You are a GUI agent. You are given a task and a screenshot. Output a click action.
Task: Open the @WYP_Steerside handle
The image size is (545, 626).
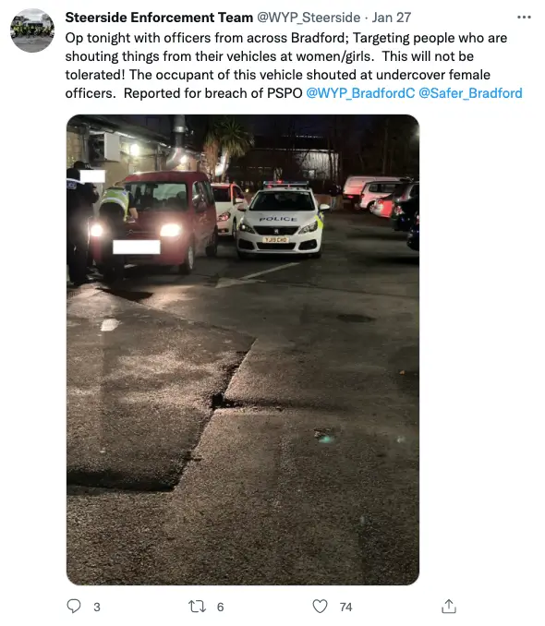pyautogui.click(x=309, y=18)
